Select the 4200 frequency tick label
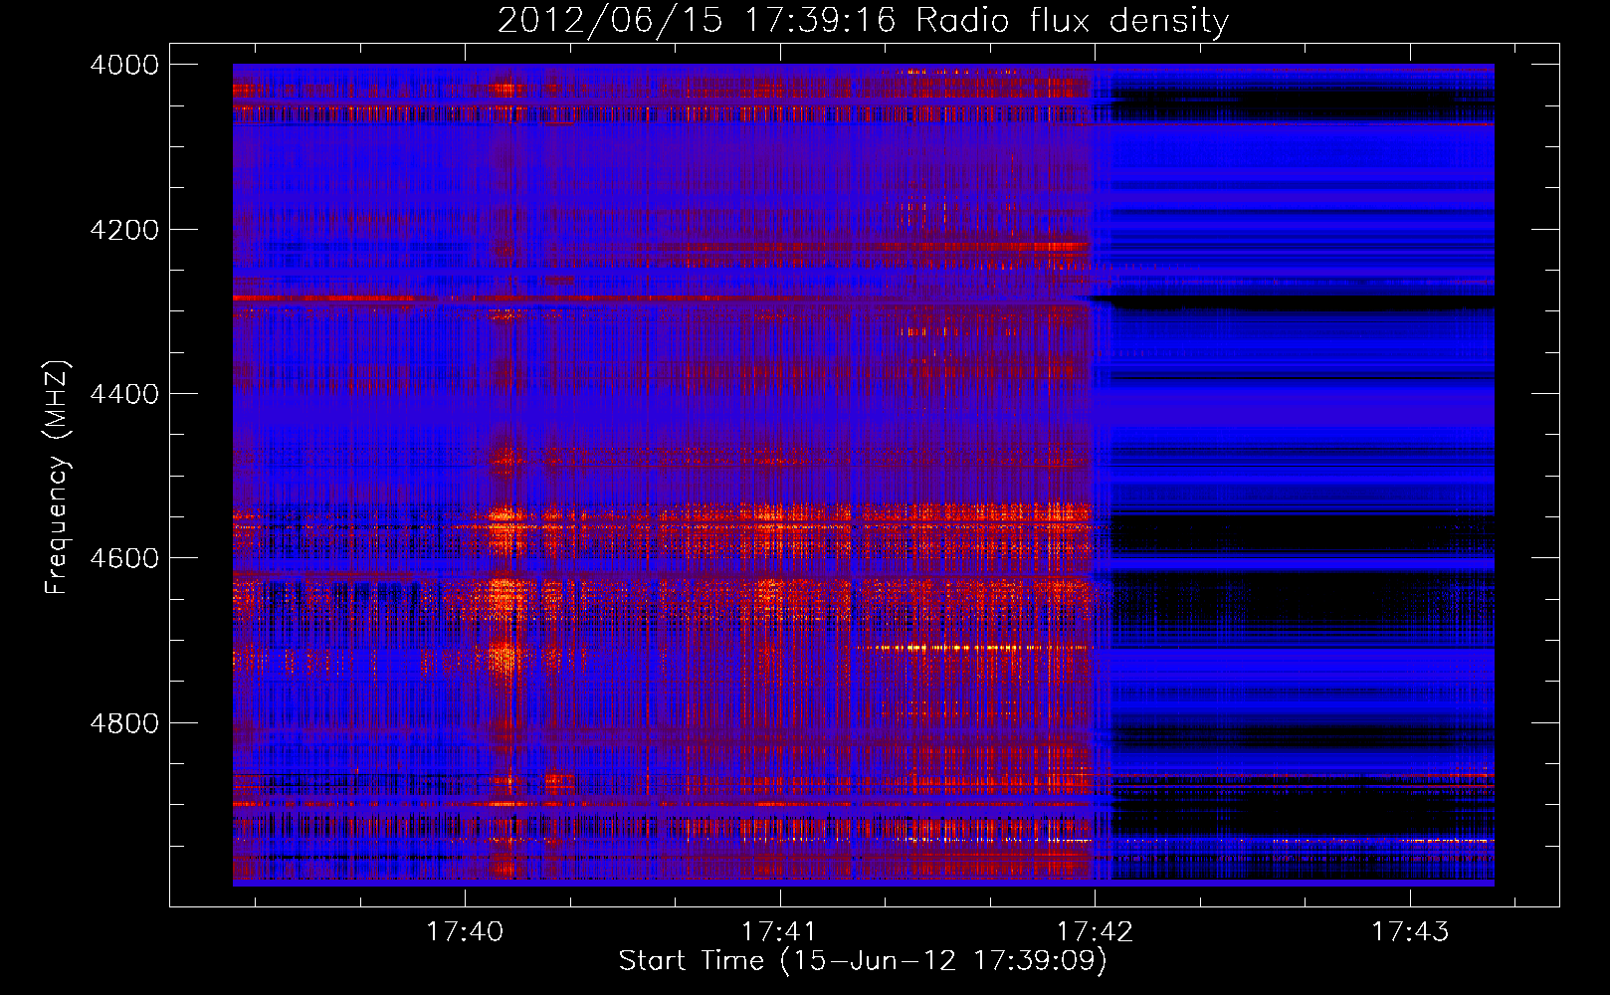 click(124, 230)
